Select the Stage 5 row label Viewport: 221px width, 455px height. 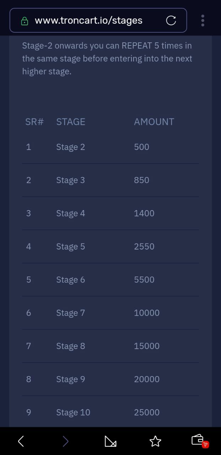click(71, 247)
